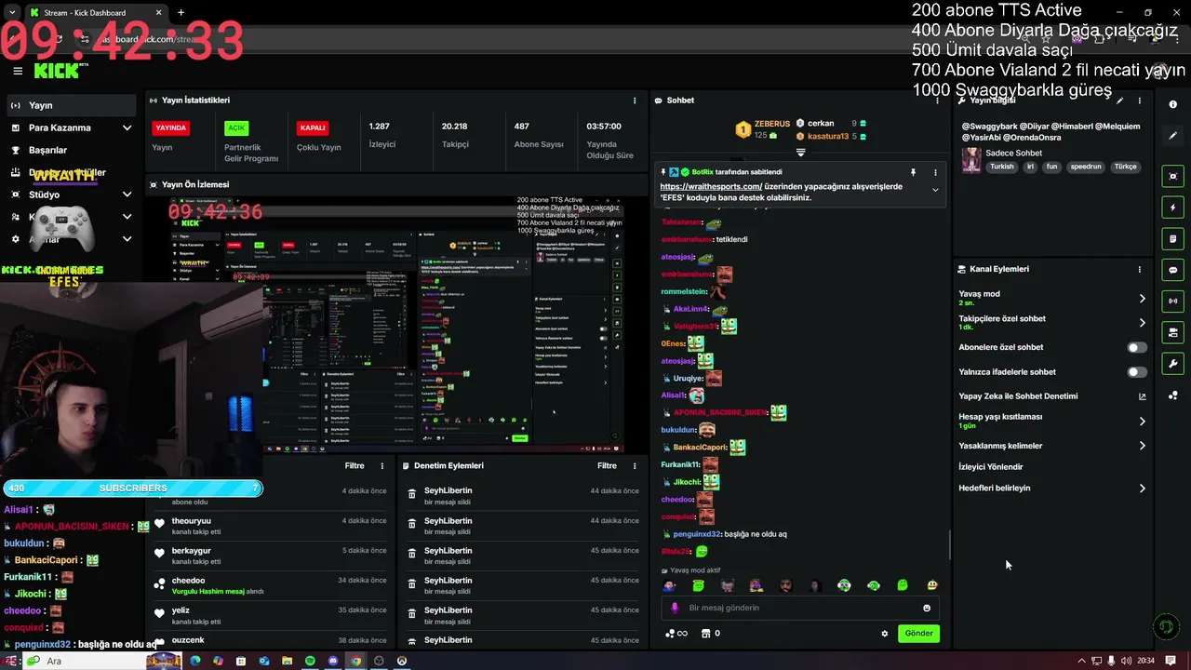Open a new browser tab
The width and height of the screenshot is (1191, 670).
[181, 13]
